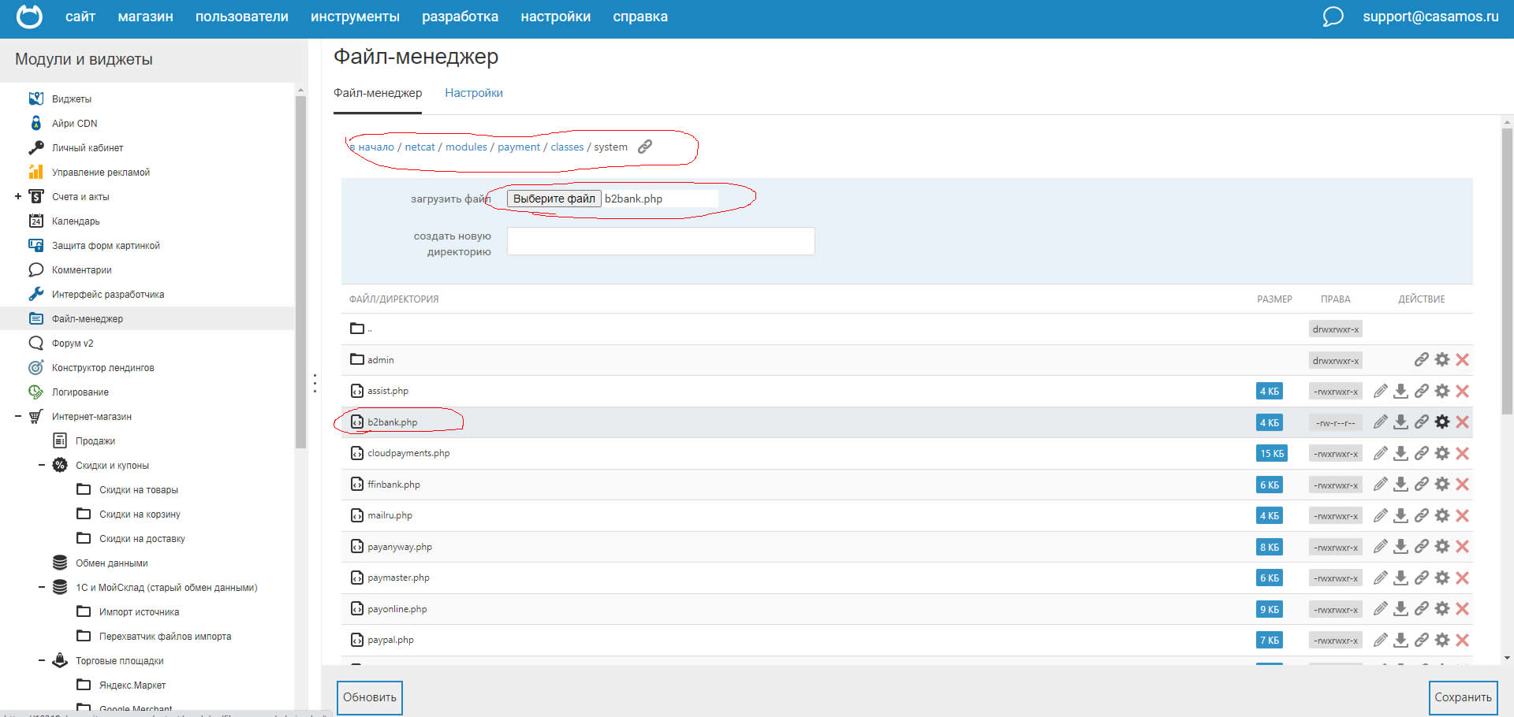Collapse the Скидки и купоны section
This screenshot has height=717, width=1514.
coord(42,466)
